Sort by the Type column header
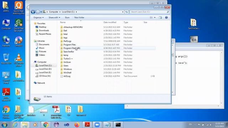 coord(126,22)
